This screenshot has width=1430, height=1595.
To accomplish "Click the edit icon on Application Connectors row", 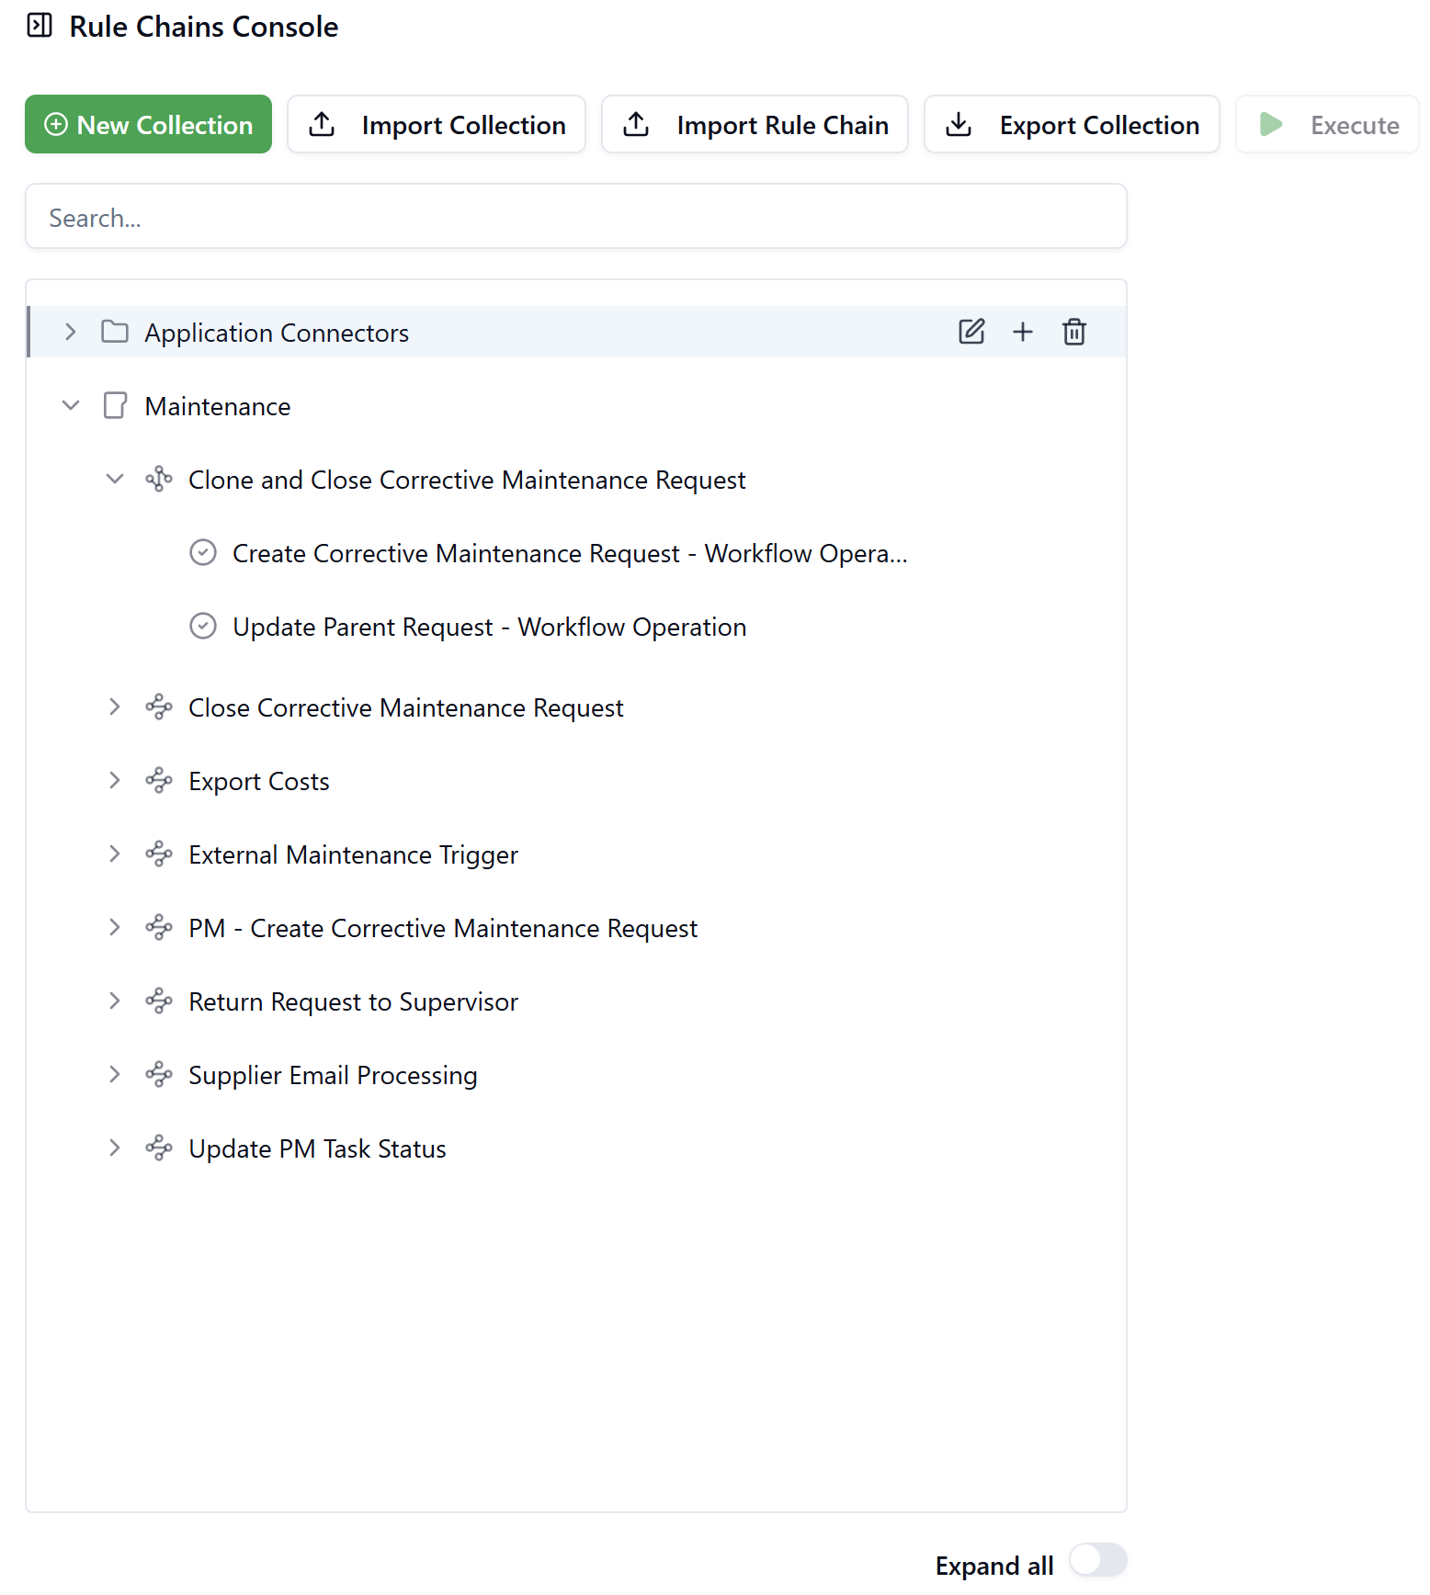I will click(971, 332).
